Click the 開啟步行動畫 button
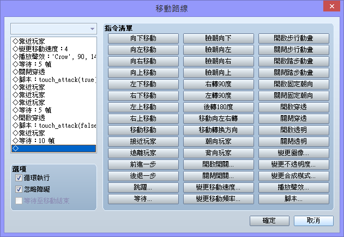 click(293, 38)
